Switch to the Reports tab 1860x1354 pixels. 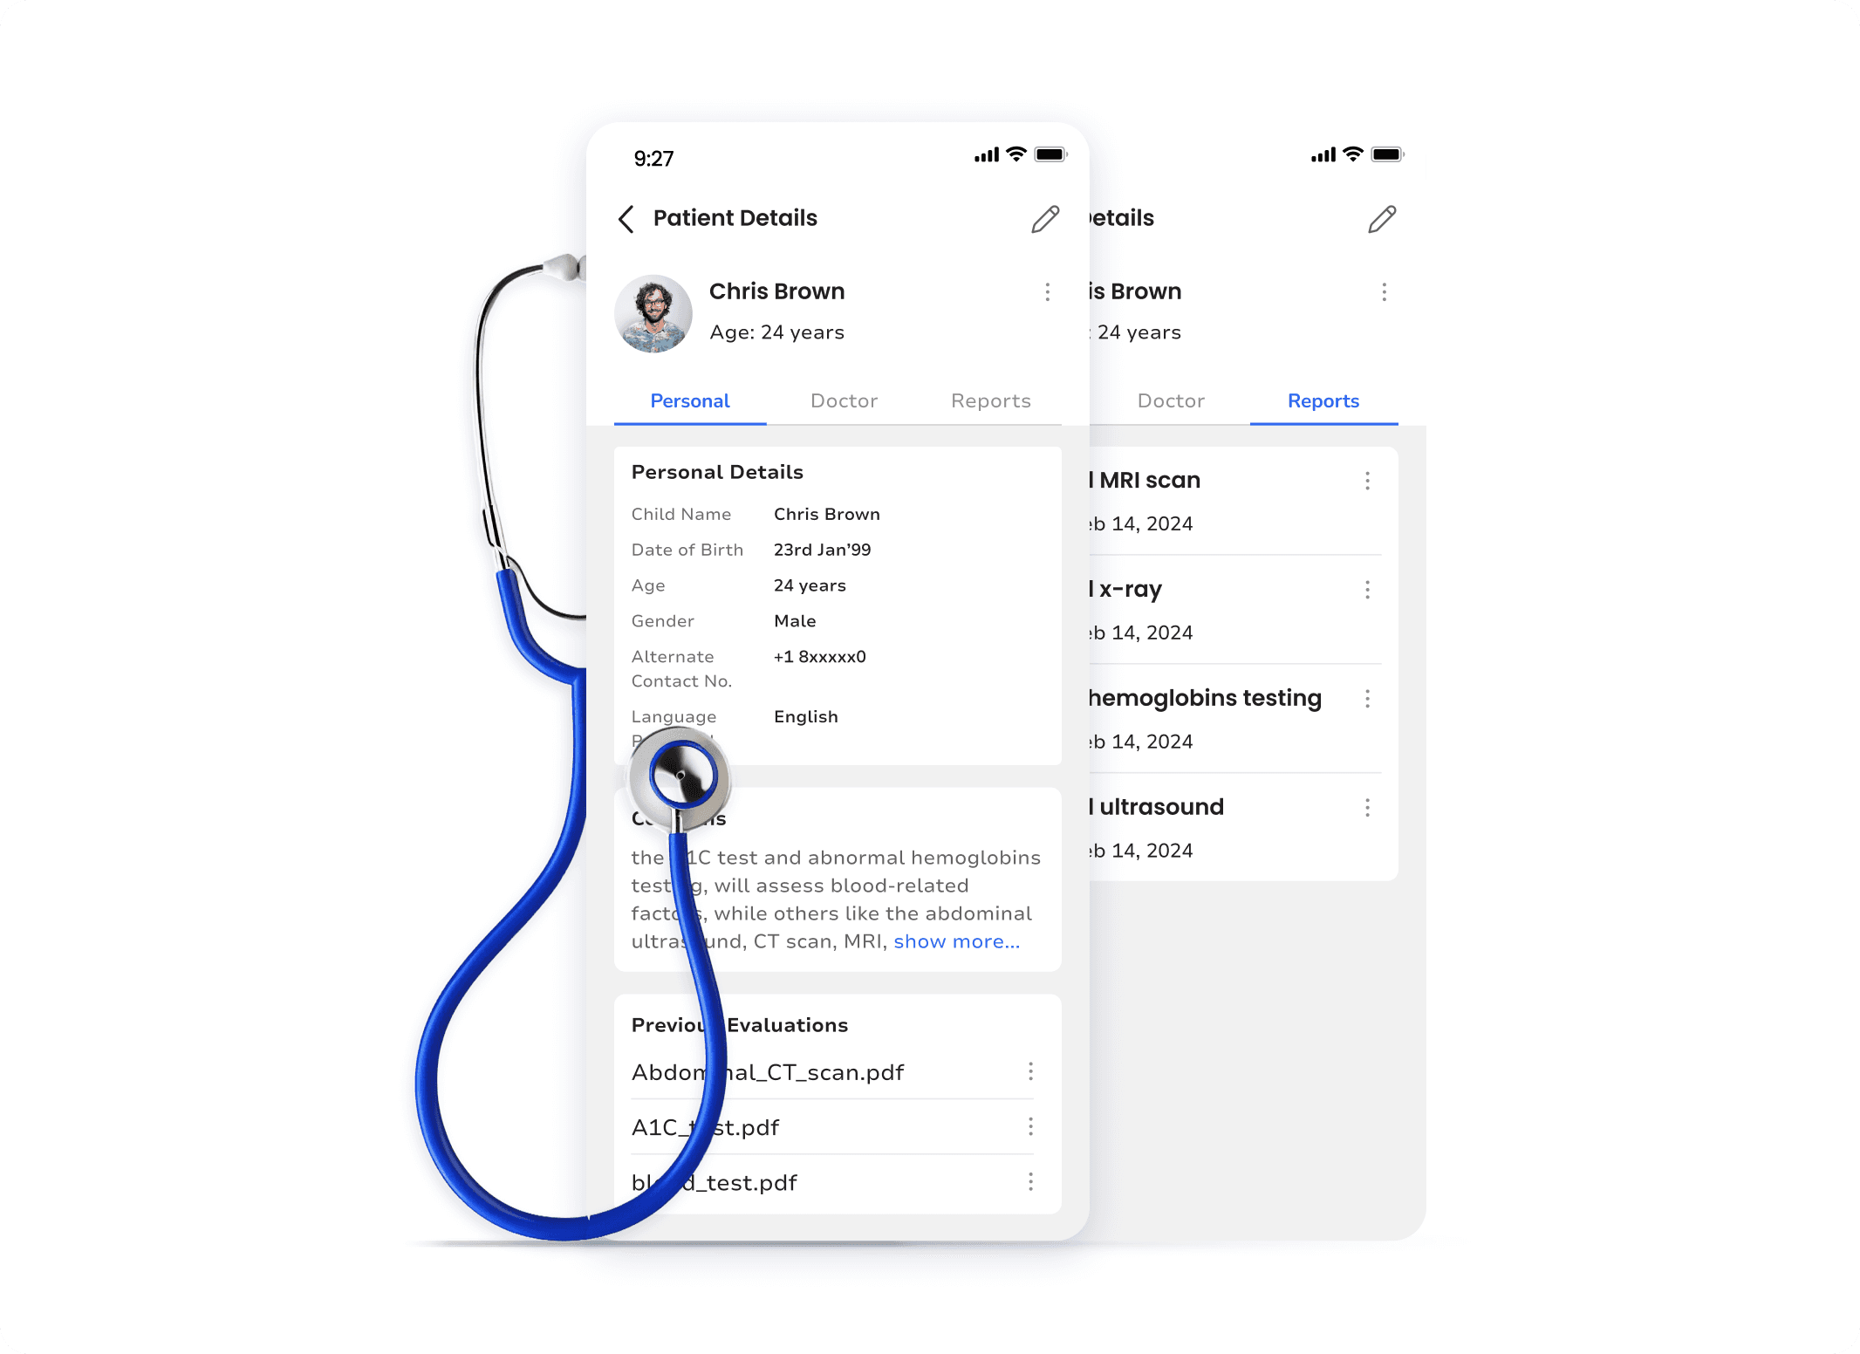[992, 400]
